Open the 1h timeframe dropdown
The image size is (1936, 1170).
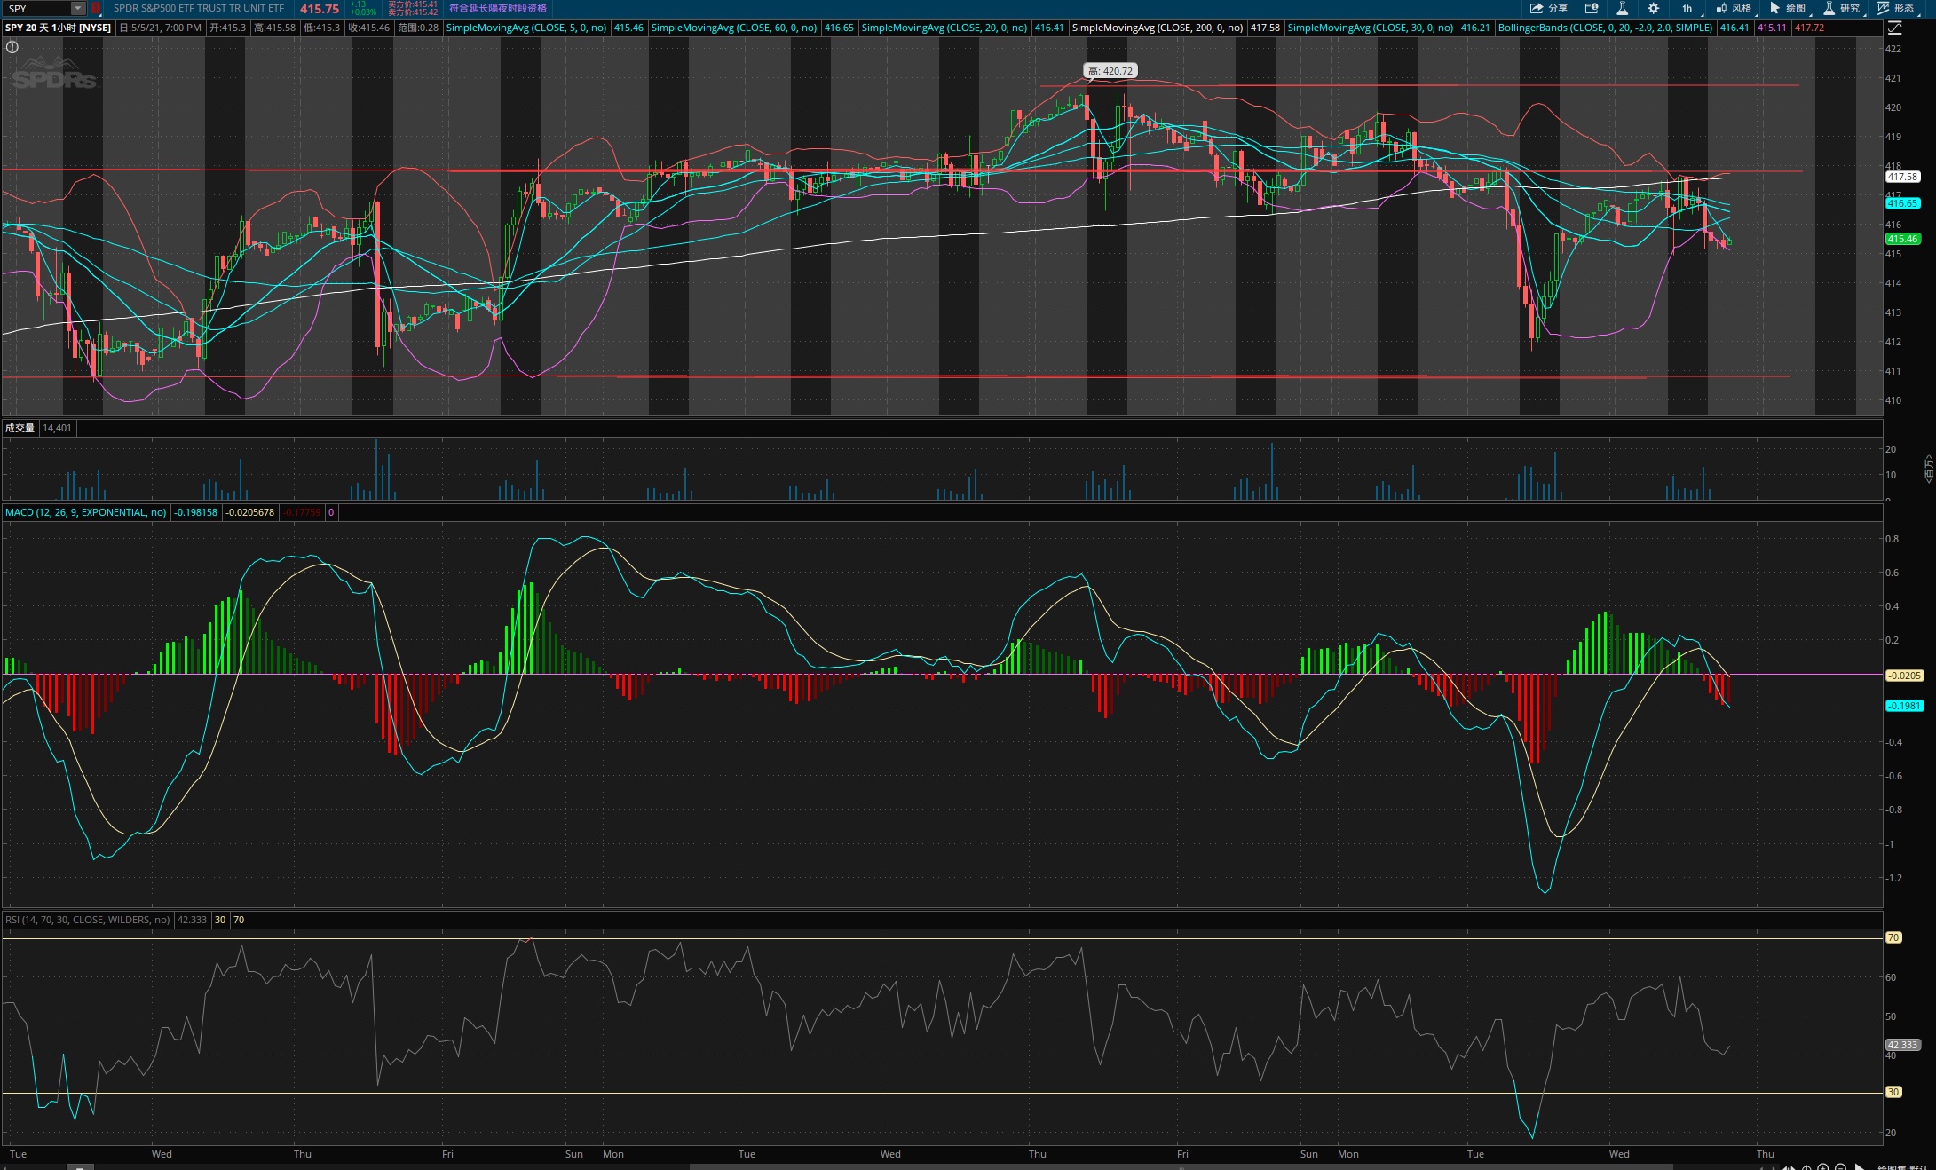click(1687, 8)
